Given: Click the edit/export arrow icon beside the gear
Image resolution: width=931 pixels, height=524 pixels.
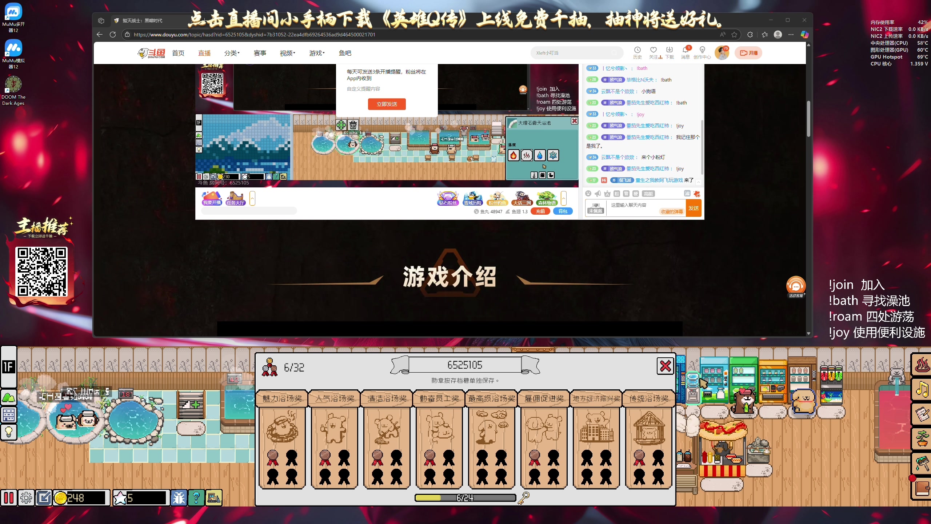Looking at the screenshot, I should click(x=44, y=497).
